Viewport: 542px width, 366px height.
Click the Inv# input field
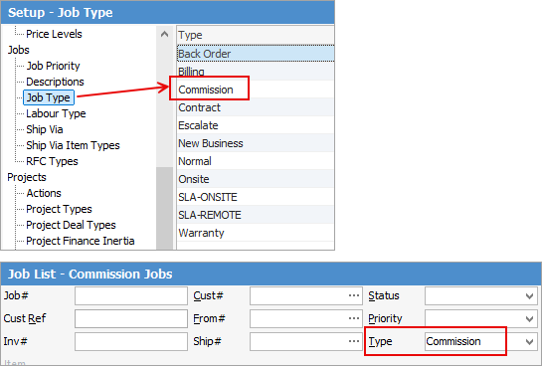tap(131, 341)
